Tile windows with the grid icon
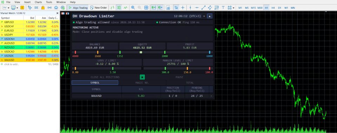 [146, 8]
